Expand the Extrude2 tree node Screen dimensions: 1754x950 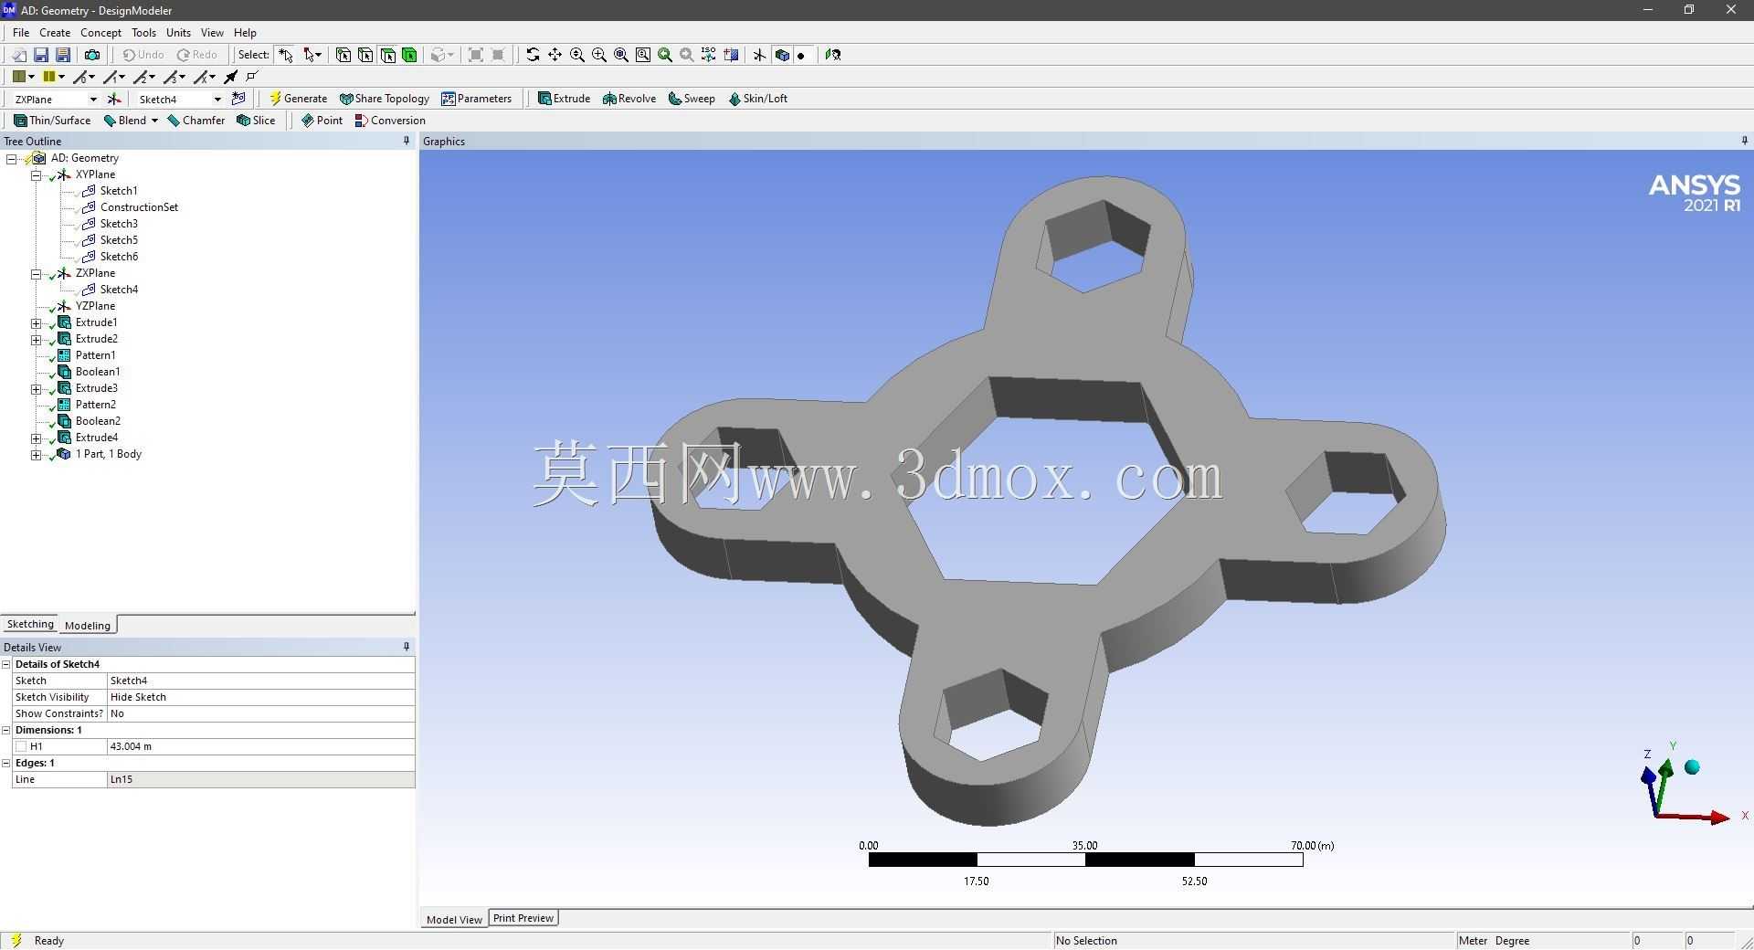coord(36,339)
